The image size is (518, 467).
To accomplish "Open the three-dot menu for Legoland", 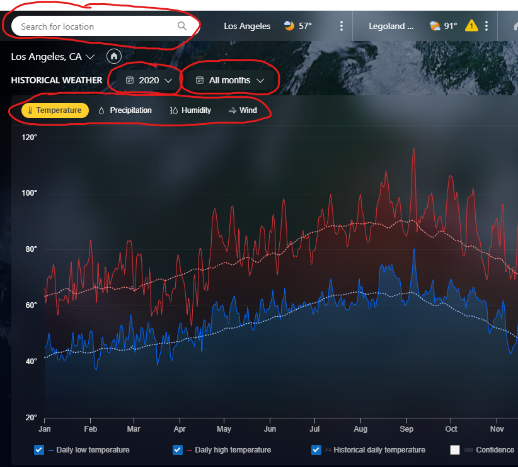I will coord(486,26).
